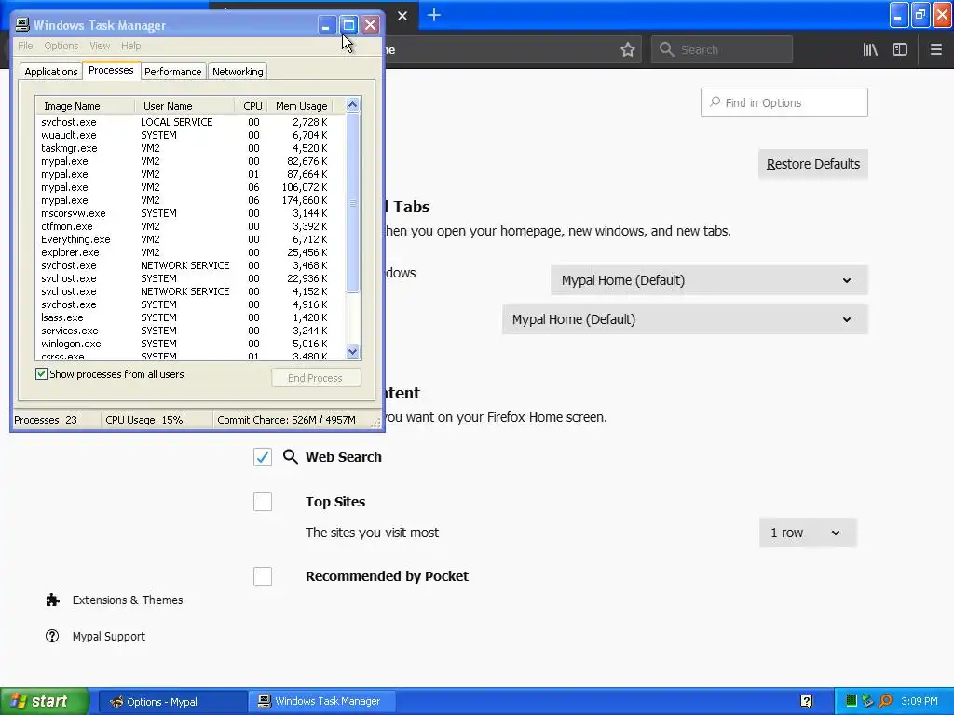Select the services.exe process row
954x715 pixels.
click(x=190, y=331)
